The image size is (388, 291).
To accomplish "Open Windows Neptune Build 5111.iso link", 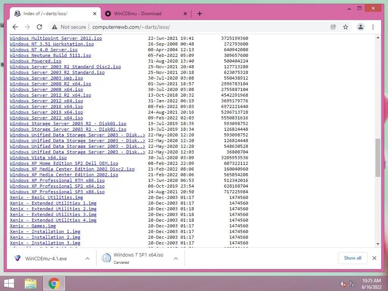I will [x=50, y=55].
